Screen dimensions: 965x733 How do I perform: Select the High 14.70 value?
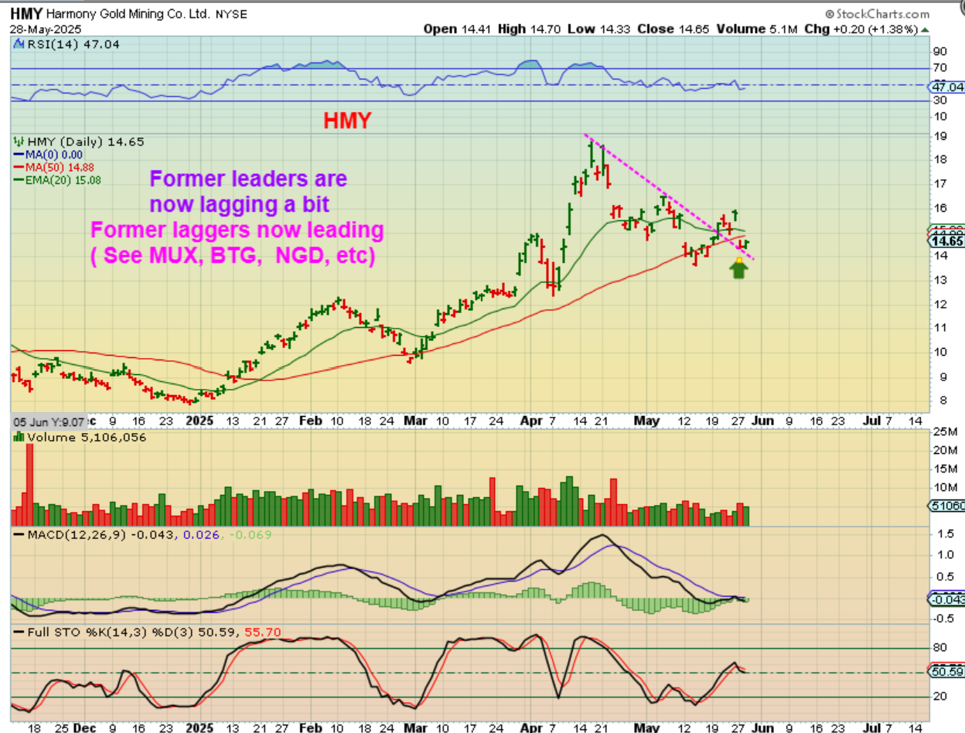coord(529,29)
